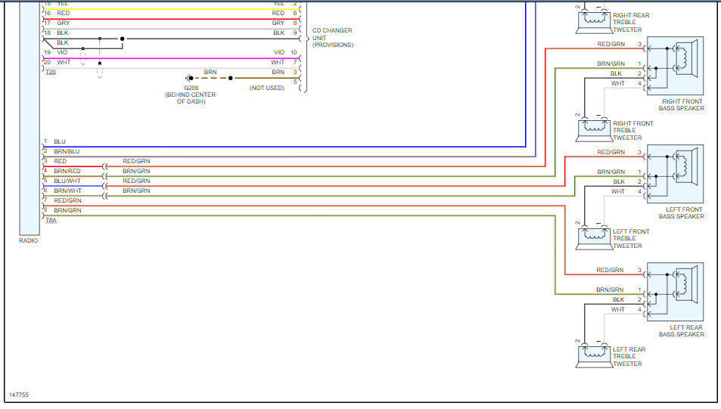Screen dimensions: 721x409
Task: Click the T8A connector label
Action: coord(51,221)
